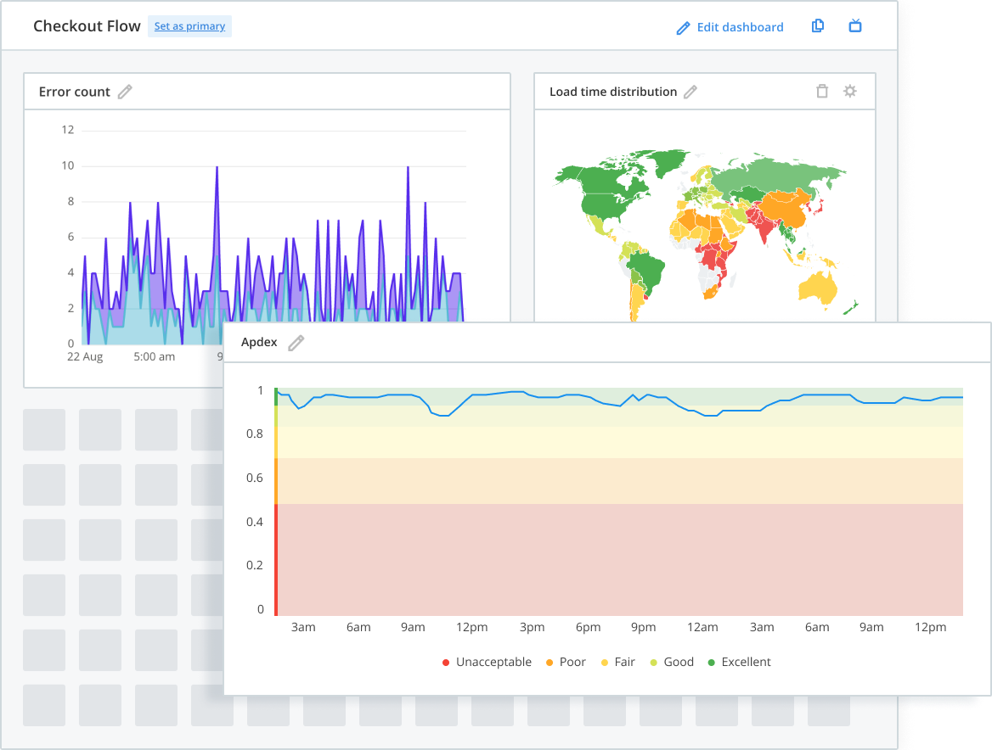
Task: Edit the Apdex widget title
Action: tap(296, 342)
